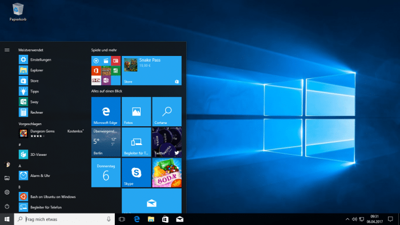This screenshot has width=400, height=225.
Task: Click the Windows Start button
Action: click(7, 219)
